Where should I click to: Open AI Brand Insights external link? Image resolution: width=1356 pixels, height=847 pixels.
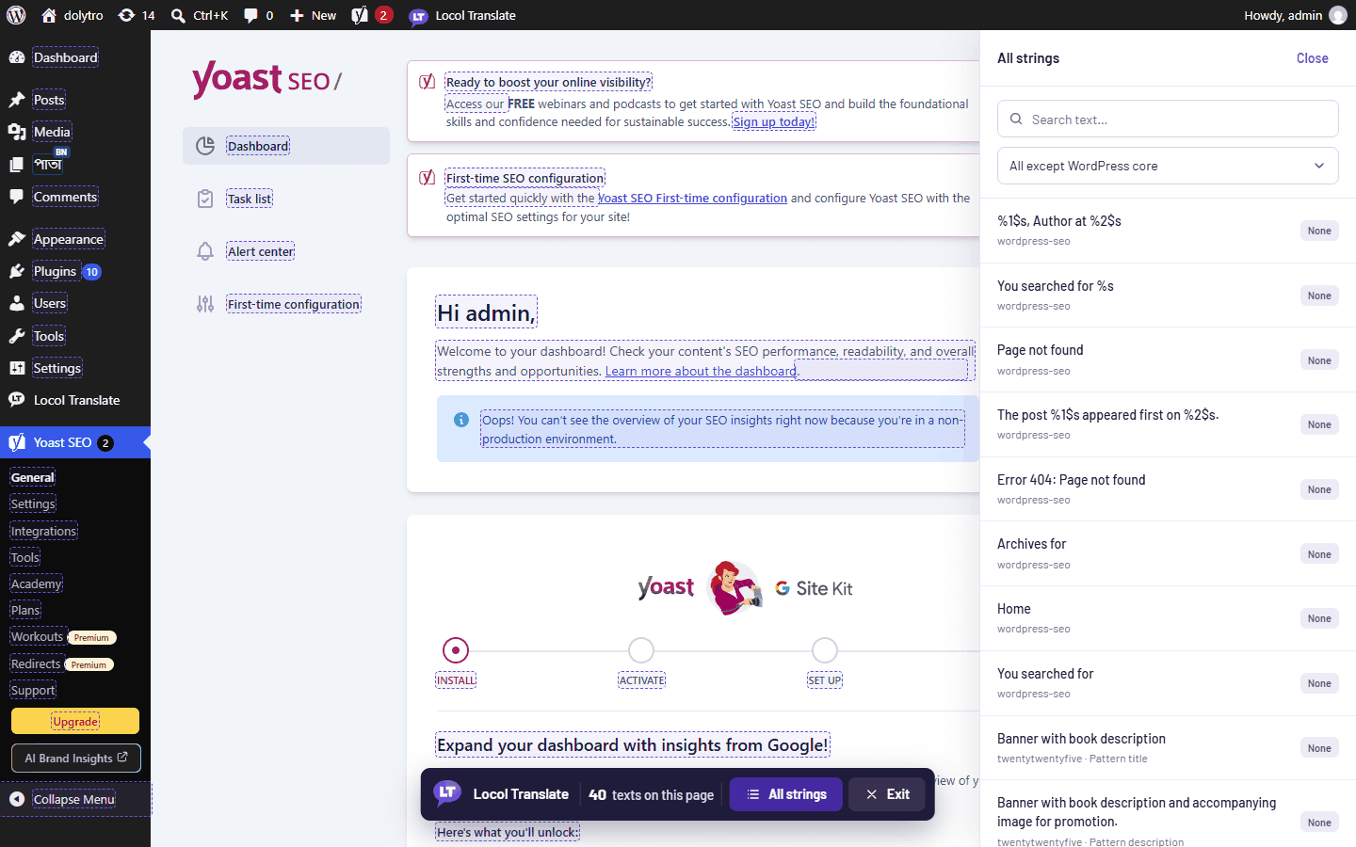coord(76,758)
